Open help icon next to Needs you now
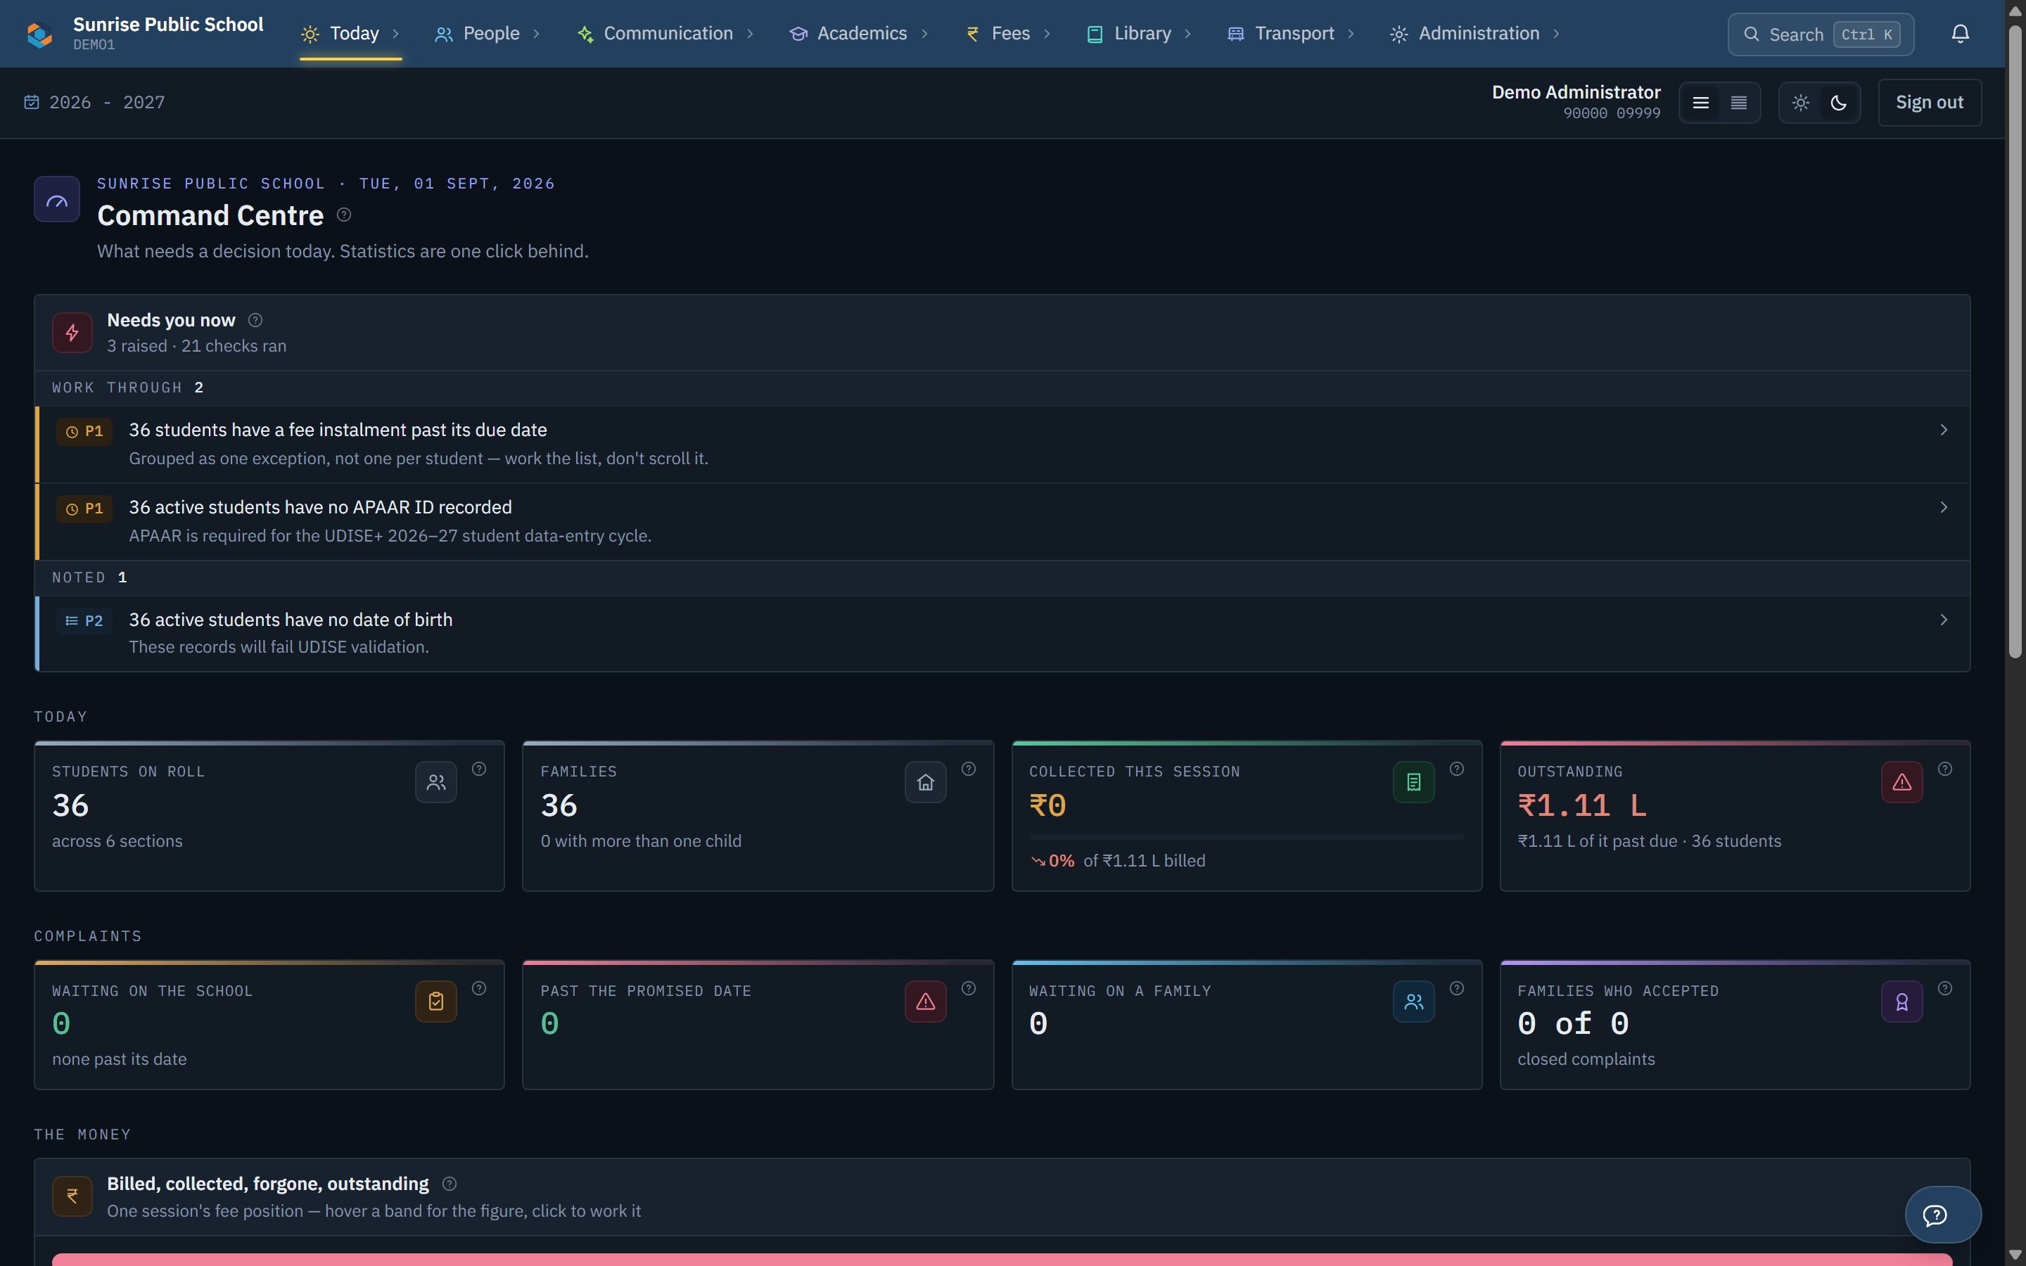2026x1266 pixels. pos(255,320)
